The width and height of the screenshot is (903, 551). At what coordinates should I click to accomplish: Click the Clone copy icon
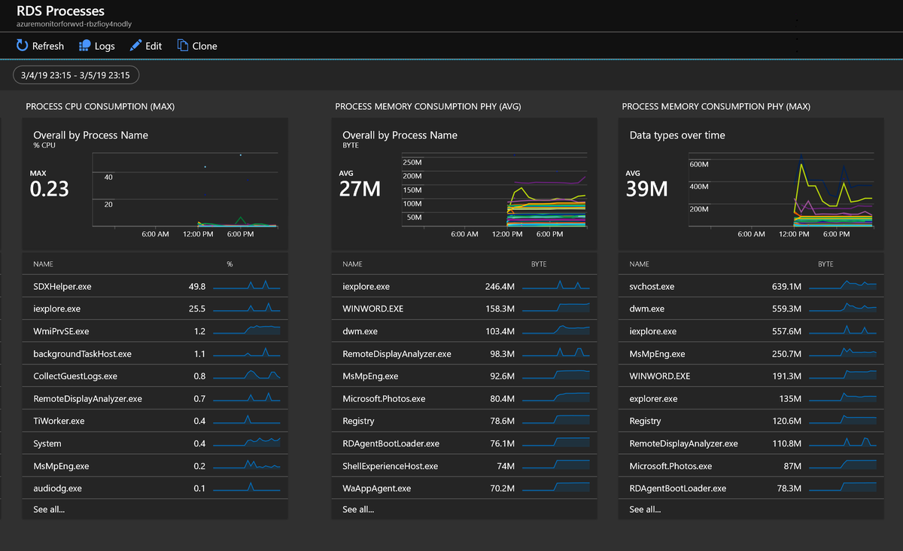point(182,46)
